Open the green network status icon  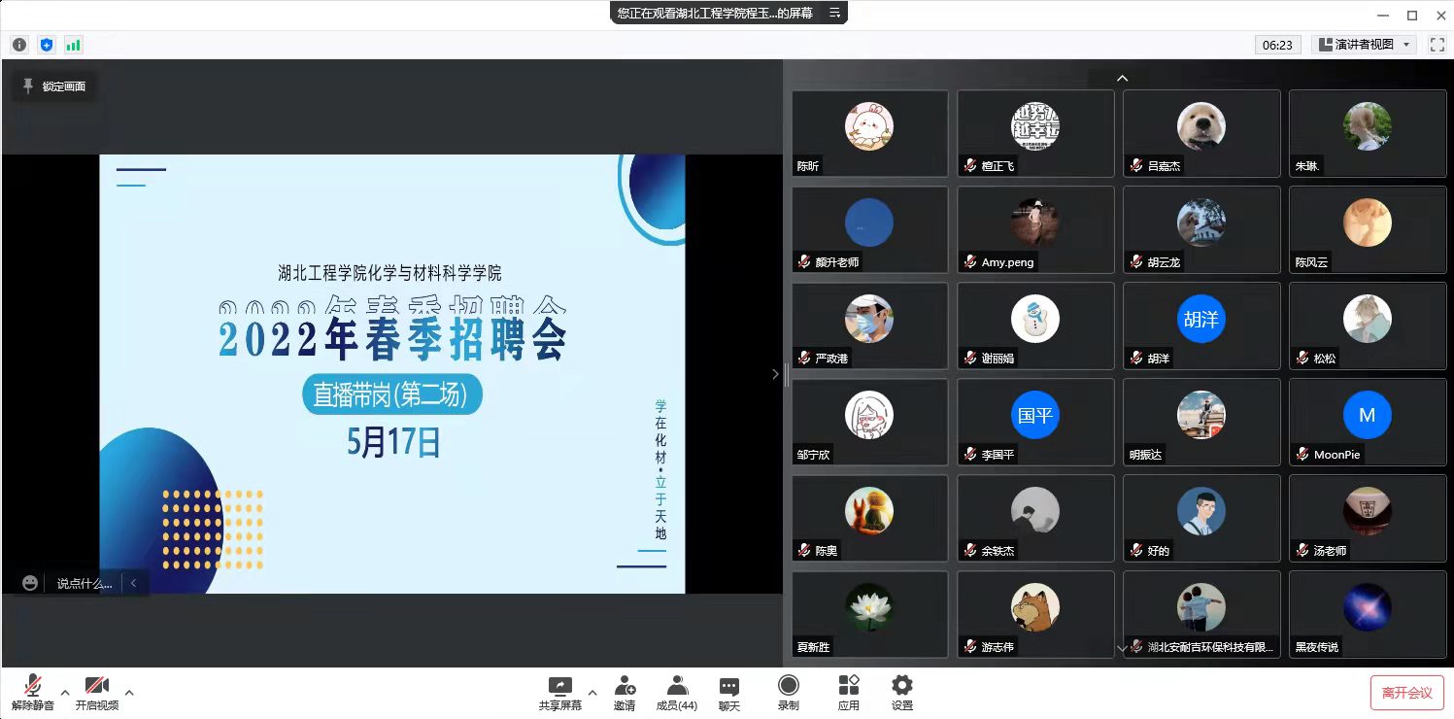(x=73, y=45)
